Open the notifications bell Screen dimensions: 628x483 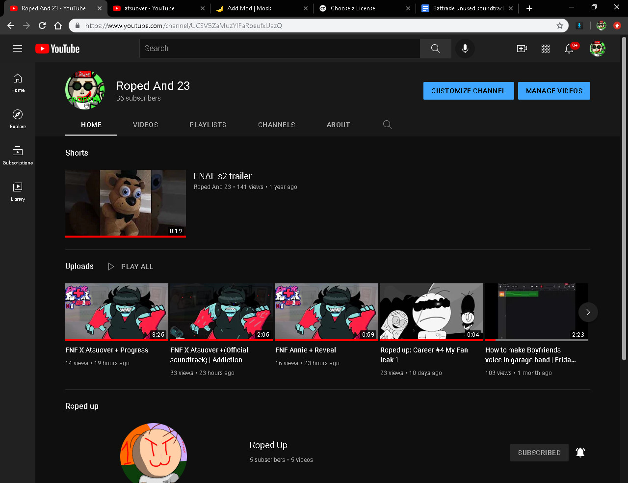(x=569, y=49)
